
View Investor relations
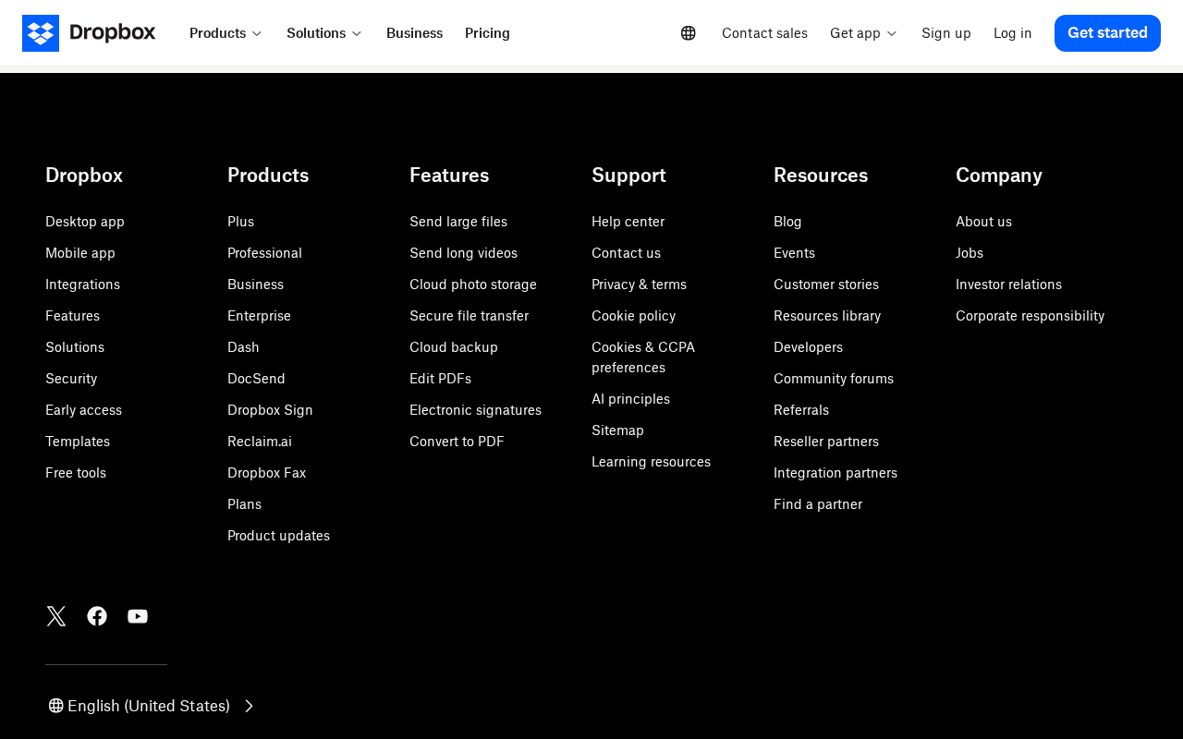tap(1008, 285)
